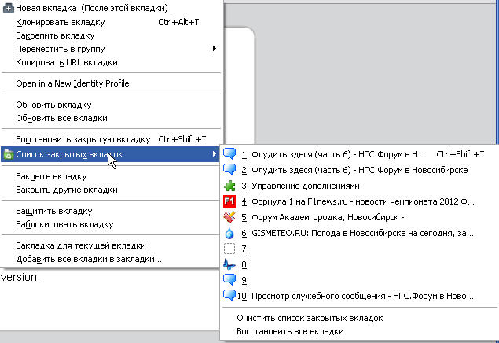The width and height of the screenshot is (499, 343).
Task: Expand the Переместить в группу submenu arrow
Action: pyautogui.click(x=215, y=49)
